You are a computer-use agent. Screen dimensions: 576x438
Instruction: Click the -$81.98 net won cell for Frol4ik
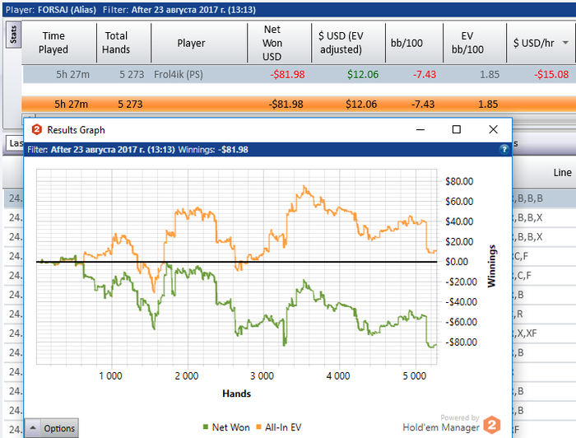coord(288,75)
